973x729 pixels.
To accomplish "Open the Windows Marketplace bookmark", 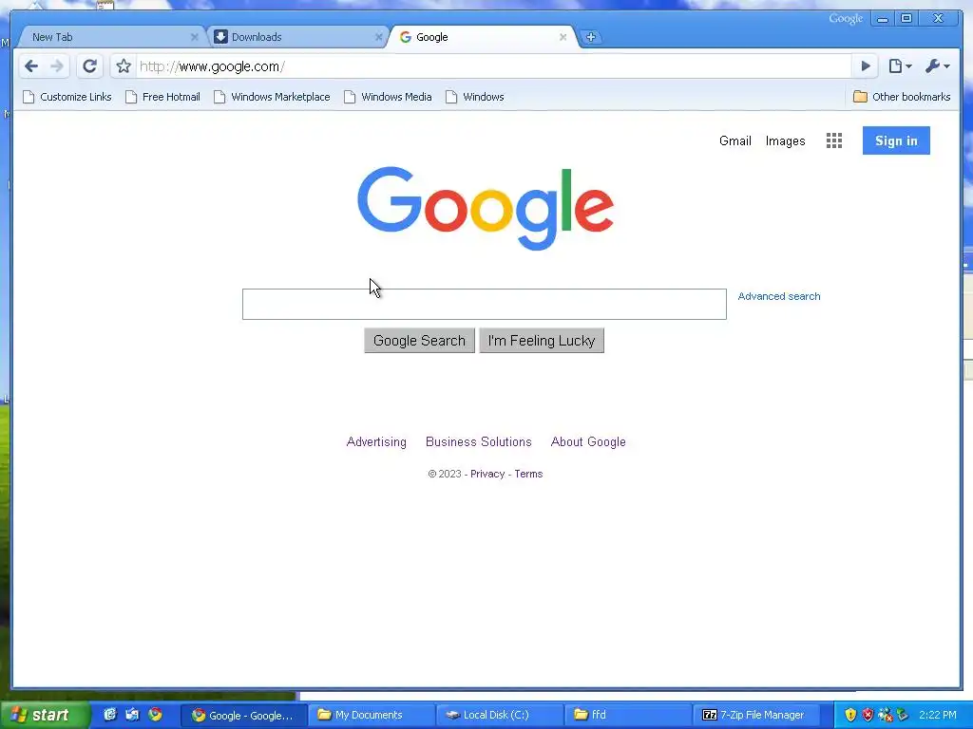I will [x=272, y=97].
